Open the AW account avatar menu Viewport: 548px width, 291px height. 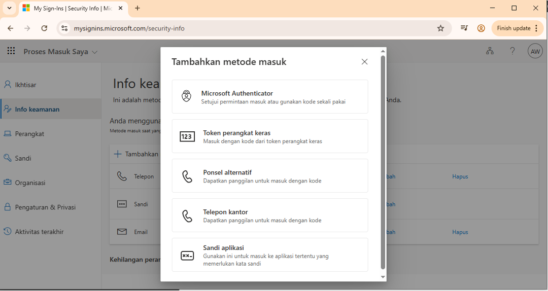tap(535, 51)
